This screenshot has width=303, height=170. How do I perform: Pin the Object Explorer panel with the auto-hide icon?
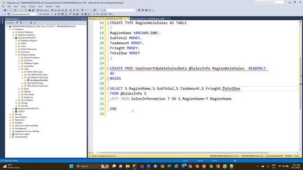(x=82, y=19)
